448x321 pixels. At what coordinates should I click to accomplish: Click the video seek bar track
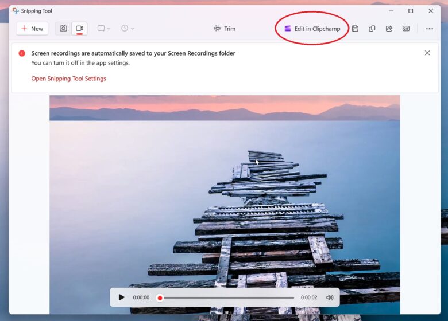point(230,297)
